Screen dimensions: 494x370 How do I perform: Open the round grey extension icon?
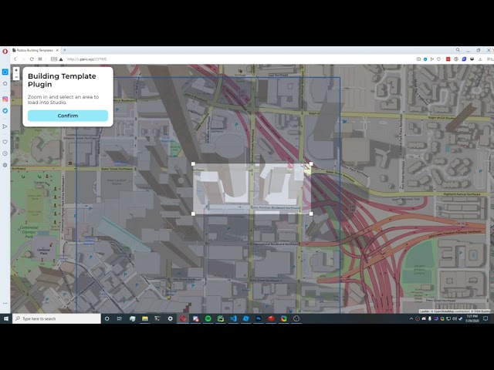pos(456,59)
